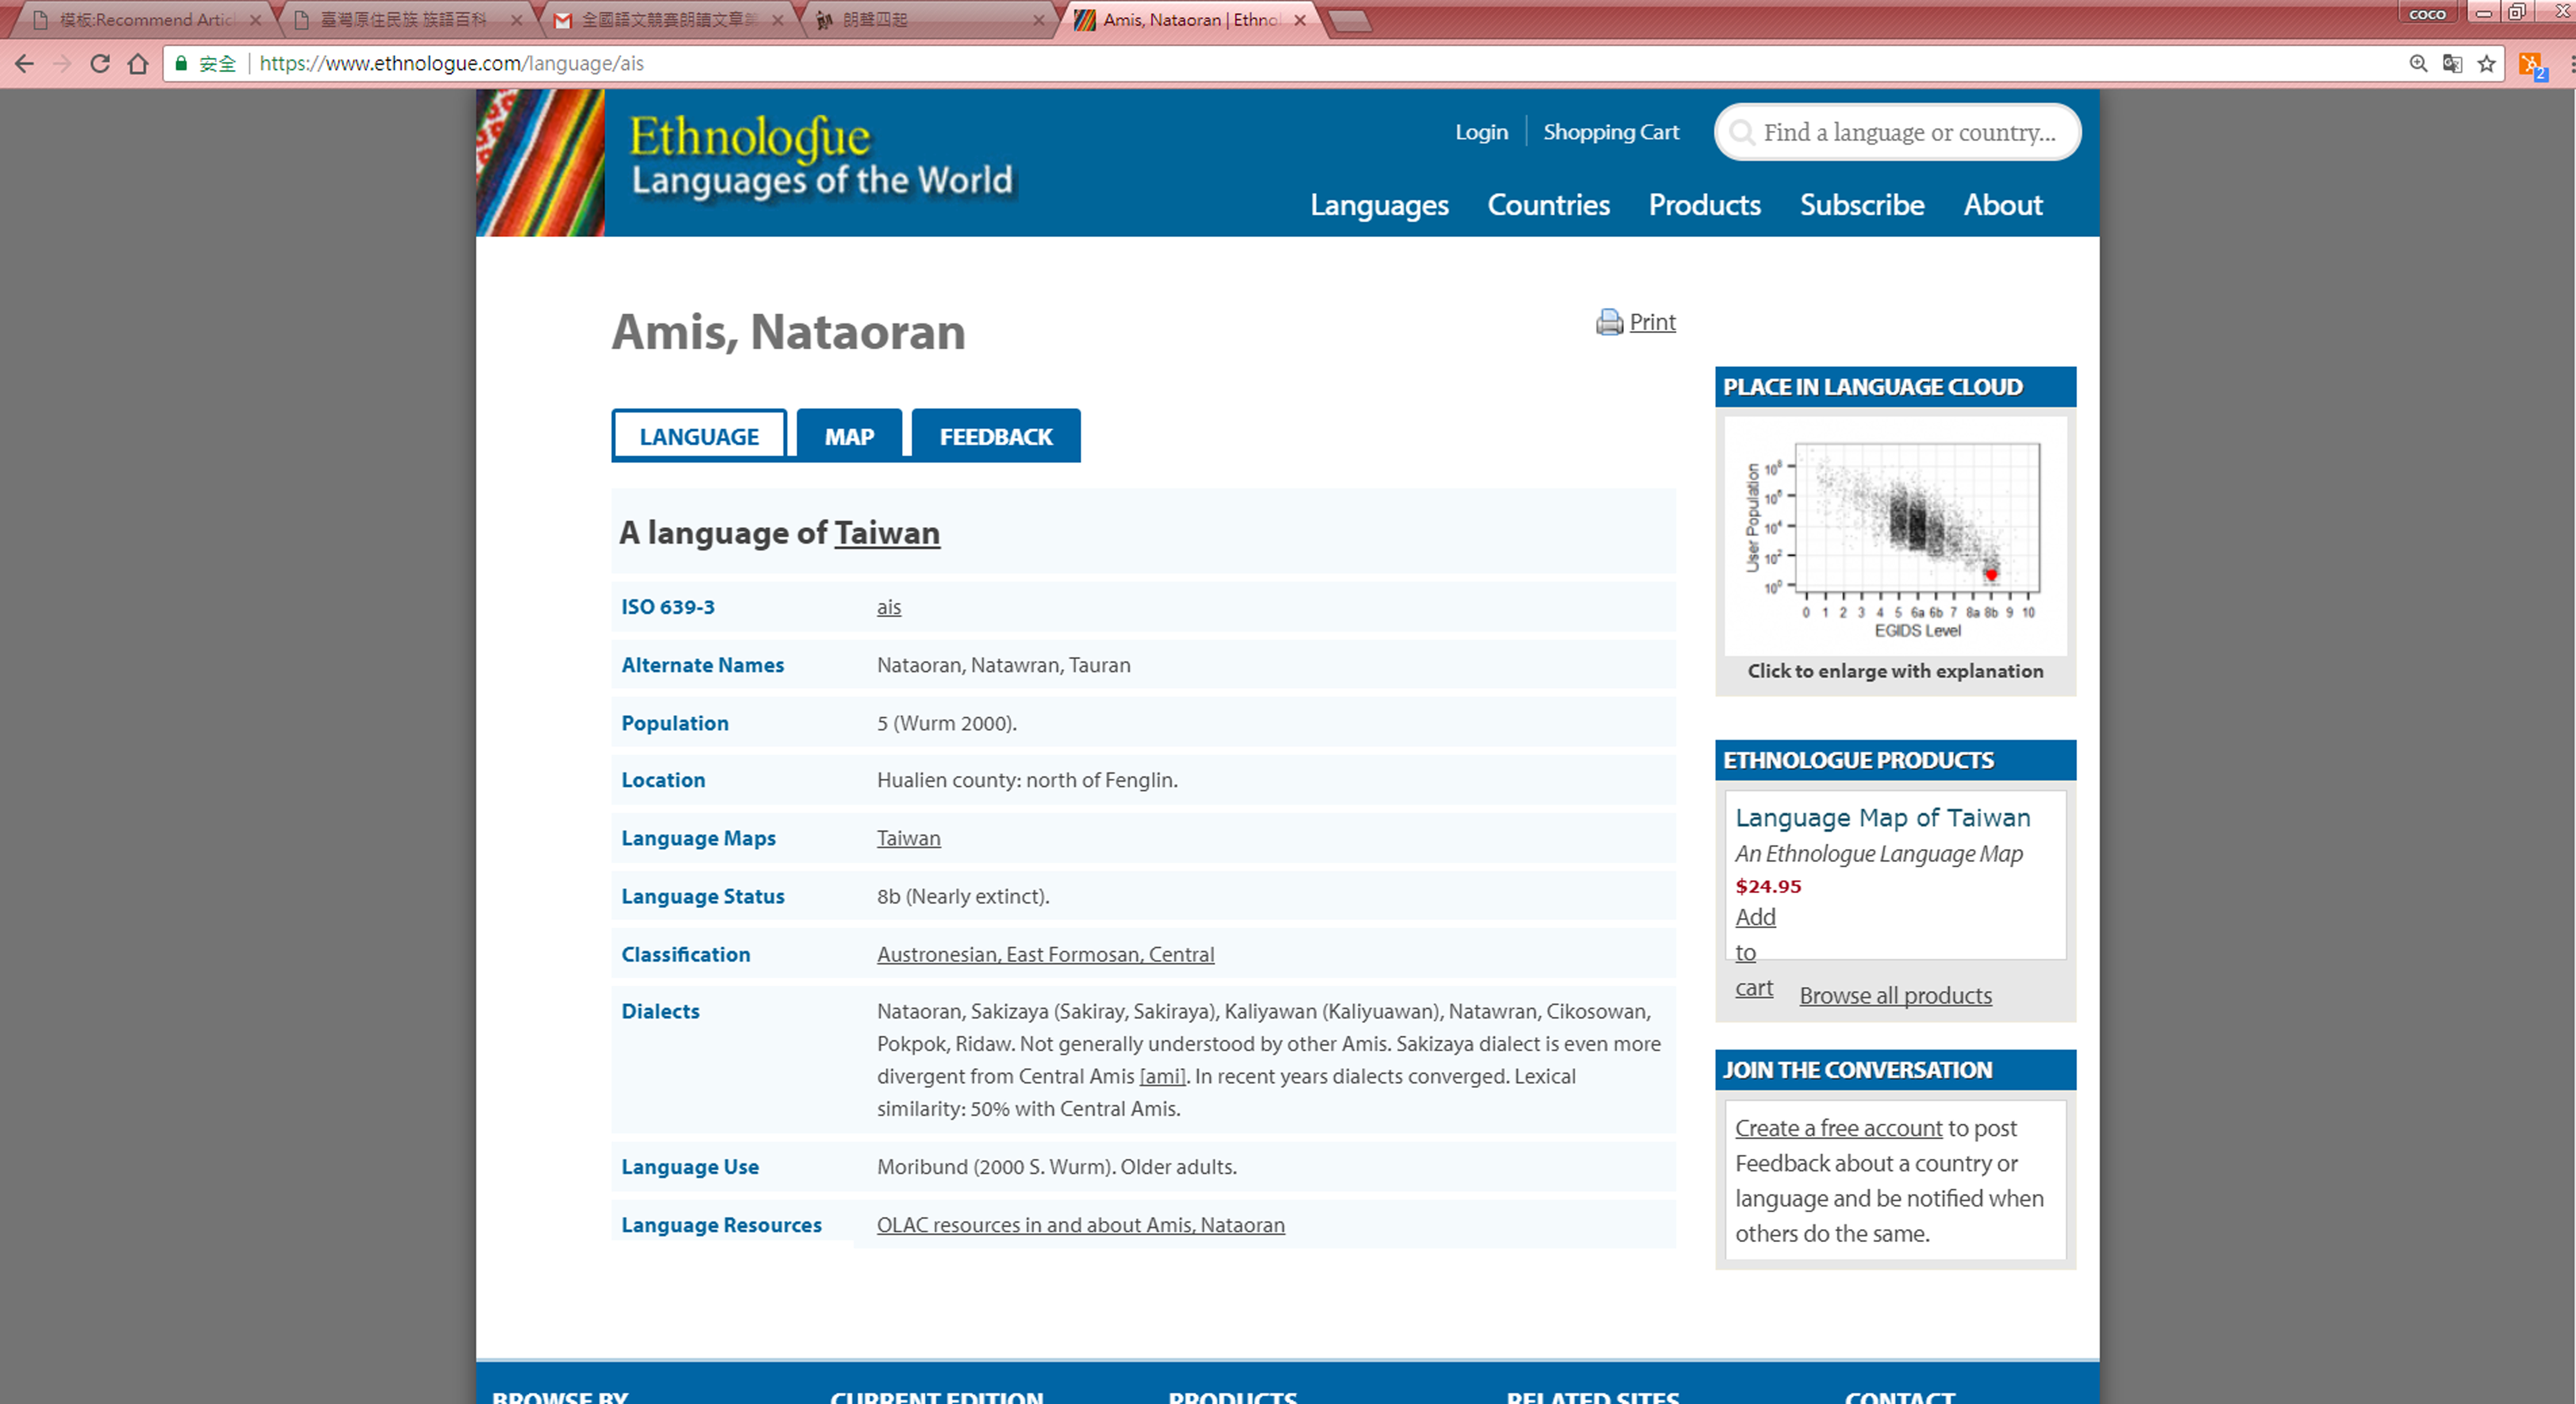Click the Ethnologue woven fabric logo
2576x1404 pixels.
click(540, 163)
